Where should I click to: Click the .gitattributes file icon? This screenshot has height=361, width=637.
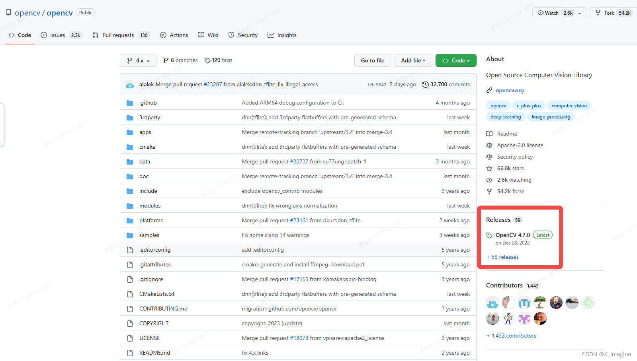coord(130,265)
